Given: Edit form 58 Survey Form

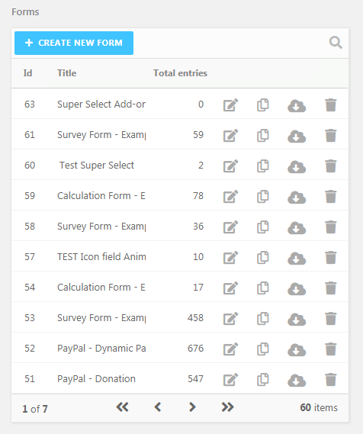Looking at the screenshot, I should (231, 227).
